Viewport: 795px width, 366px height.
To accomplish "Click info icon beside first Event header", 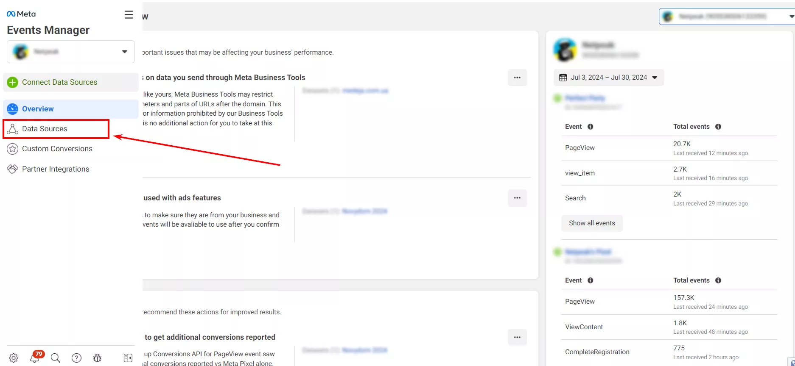I will [590, 127].
